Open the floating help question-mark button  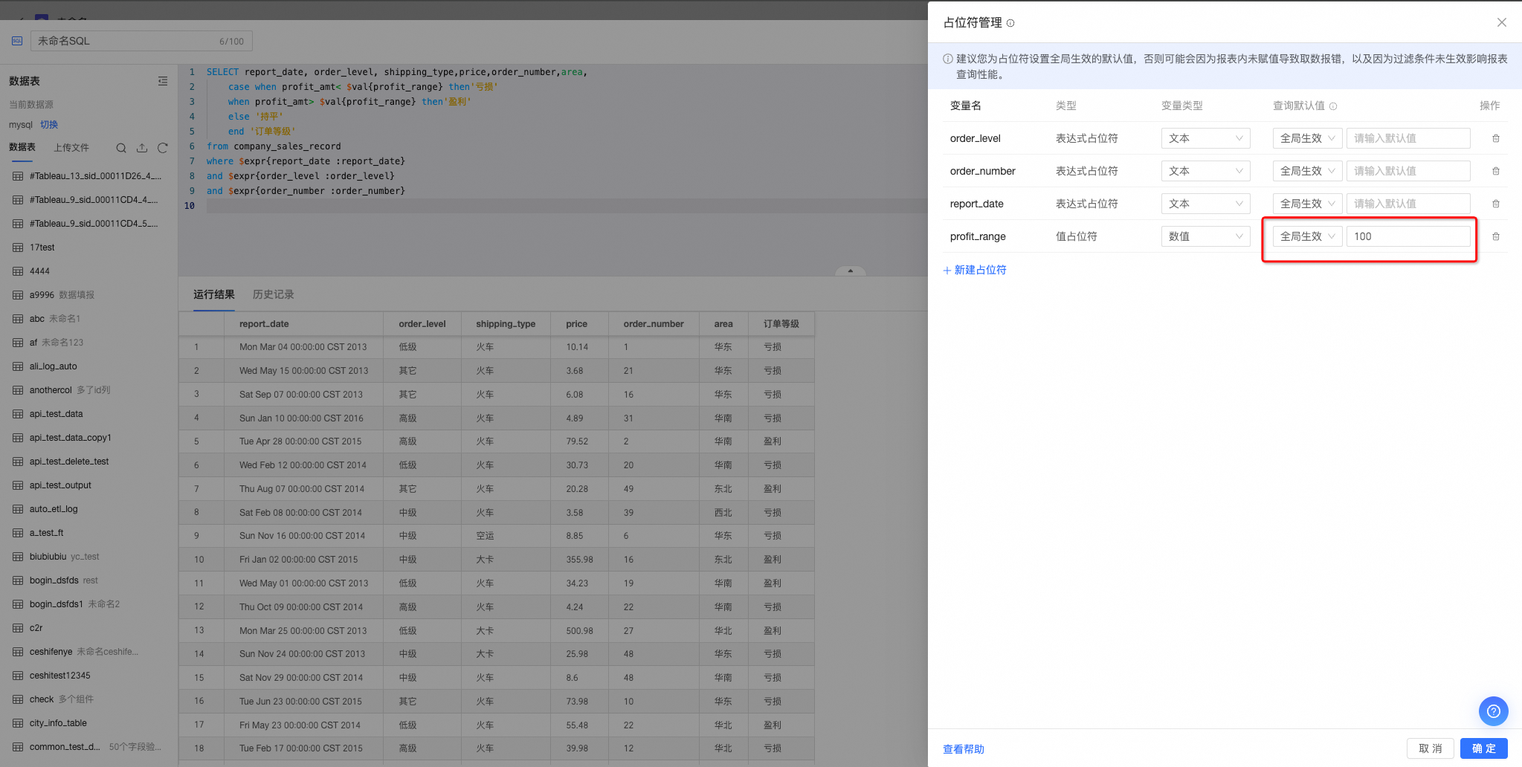tap(1493, 711)
